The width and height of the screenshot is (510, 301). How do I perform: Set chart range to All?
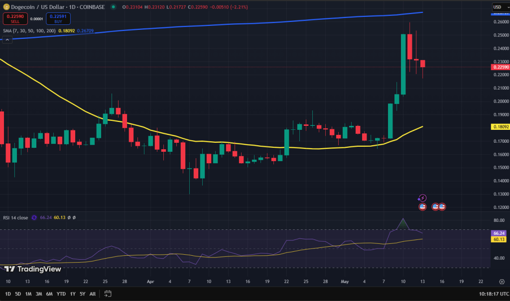[93, 294]
